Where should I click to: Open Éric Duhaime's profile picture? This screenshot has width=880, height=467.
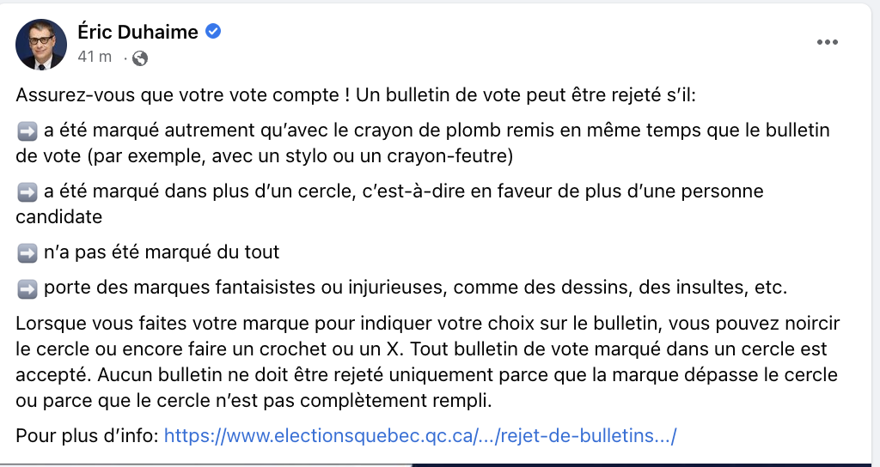click(41, 45)
